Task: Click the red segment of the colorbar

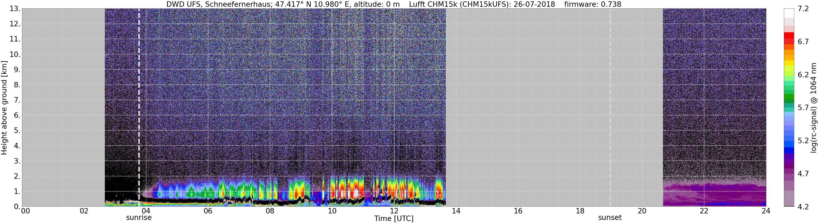Action: (x=789, y=35)
